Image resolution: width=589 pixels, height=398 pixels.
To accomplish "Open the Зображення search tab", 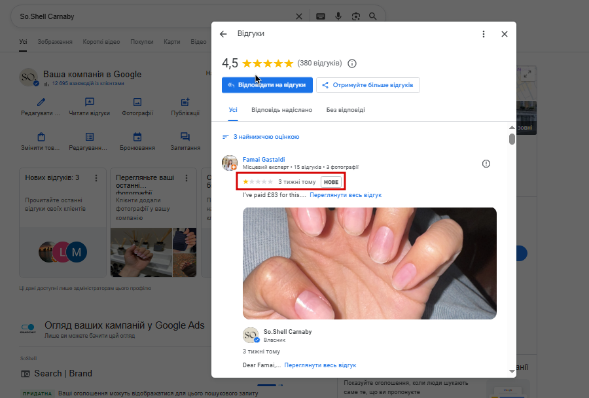I will pyautogui.click(x=55, y=42).
